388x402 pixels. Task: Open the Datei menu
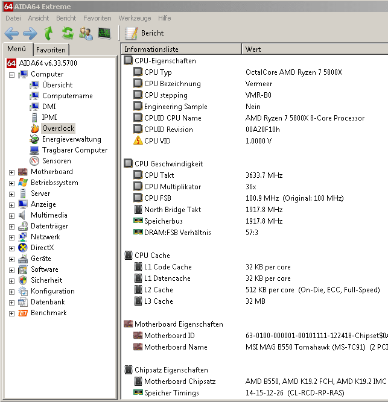(13, 18)
